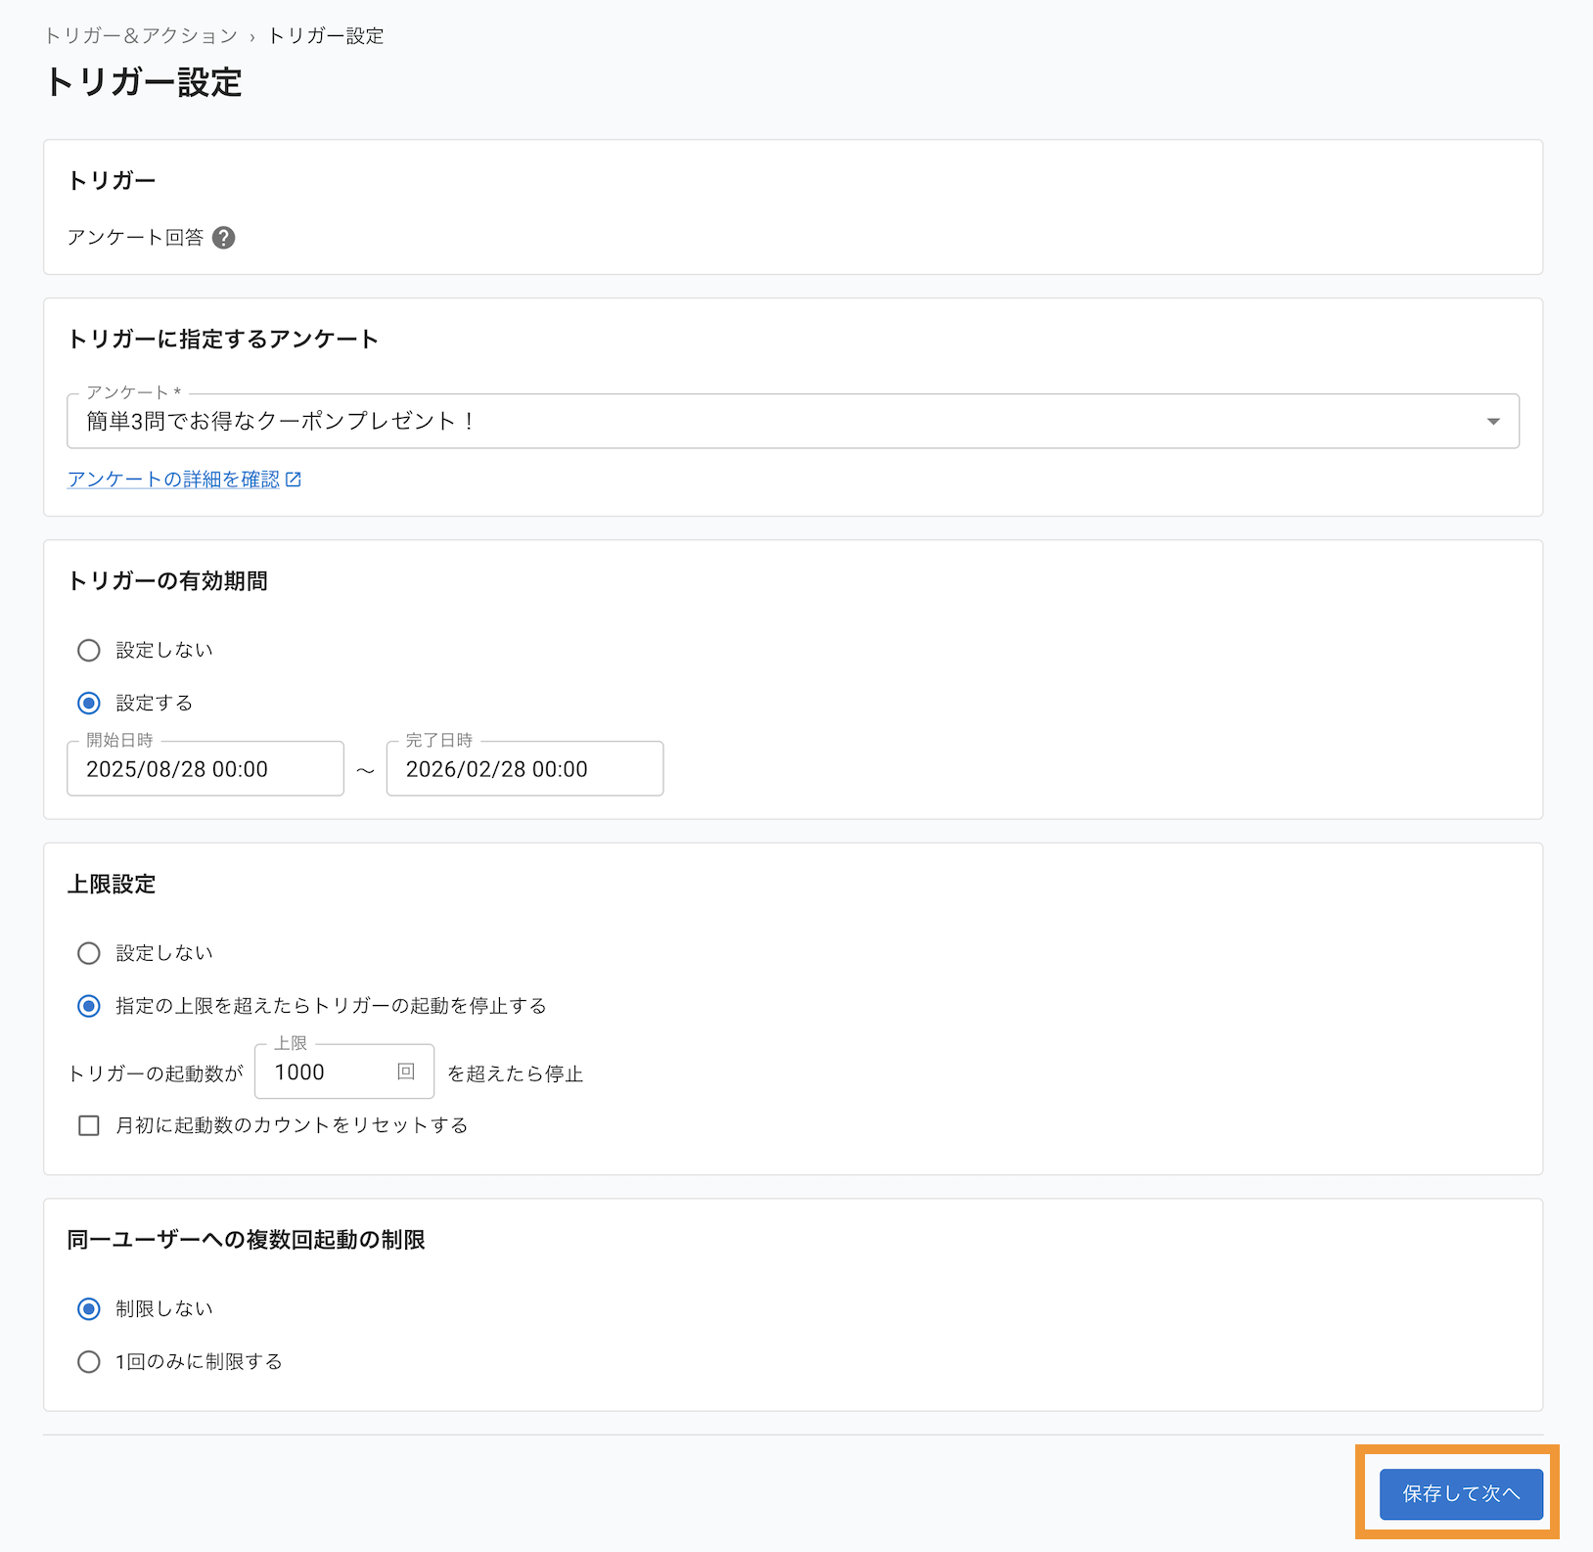Go to トリガー&アクション breadcrumb
The height and width of the screenshot is (1552, 1593).
coord(141,36)
